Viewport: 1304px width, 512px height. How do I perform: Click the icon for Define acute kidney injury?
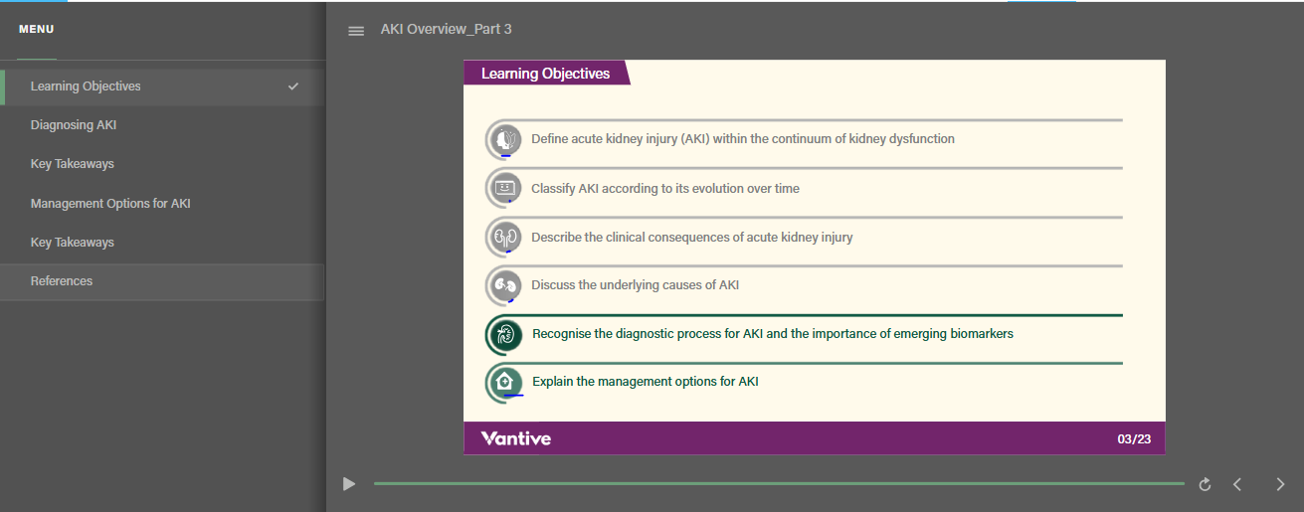click(x=505, y=139)
